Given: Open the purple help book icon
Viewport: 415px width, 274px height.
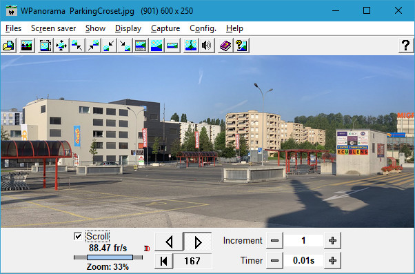Looking at the screenshot, I should pos(225,46).
